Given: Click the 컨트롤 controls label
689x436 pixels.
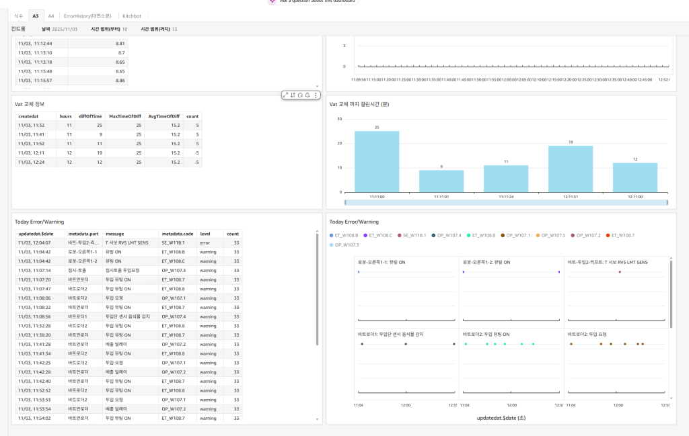Looking at the screenshot, I should pos(19,29).
